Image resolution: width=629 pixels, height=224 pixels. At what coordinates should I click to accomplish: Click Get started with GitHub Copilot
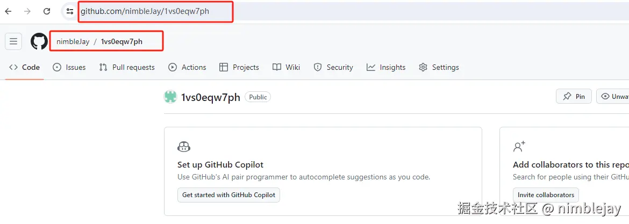coord(228,195)
